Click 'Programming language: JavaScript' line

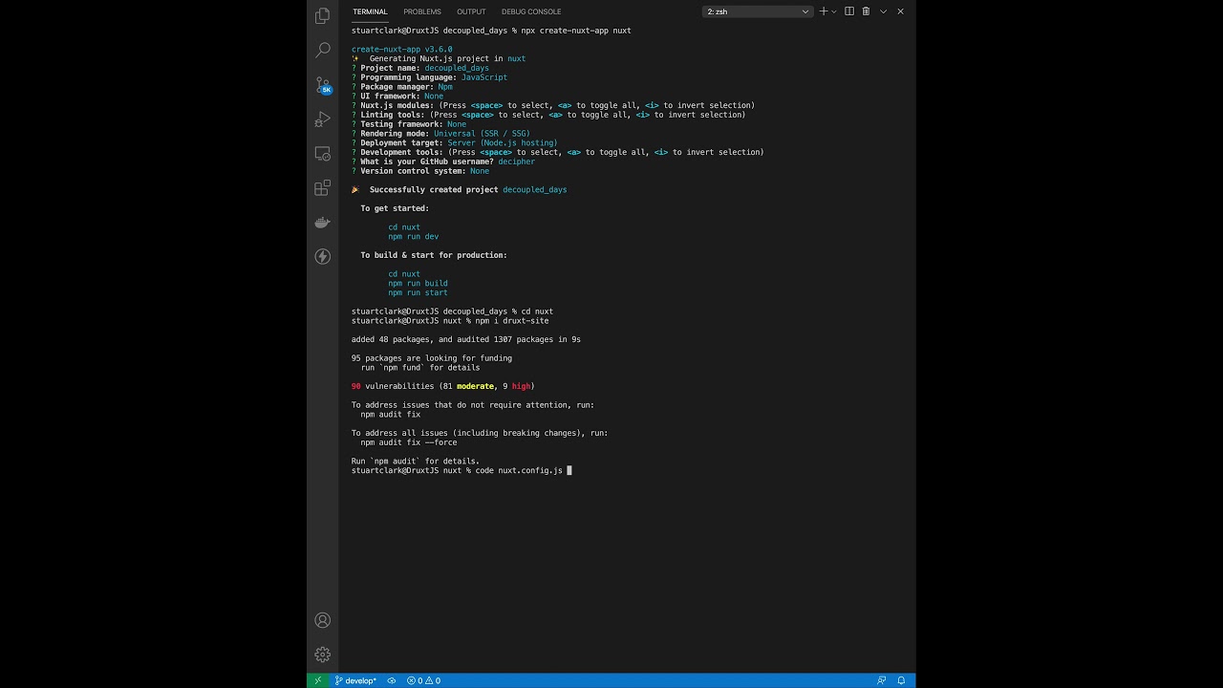coord(430,77)
